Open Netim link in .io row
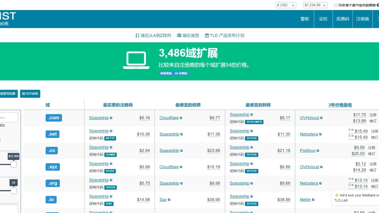379x213 pixels. tap(305, 200)
